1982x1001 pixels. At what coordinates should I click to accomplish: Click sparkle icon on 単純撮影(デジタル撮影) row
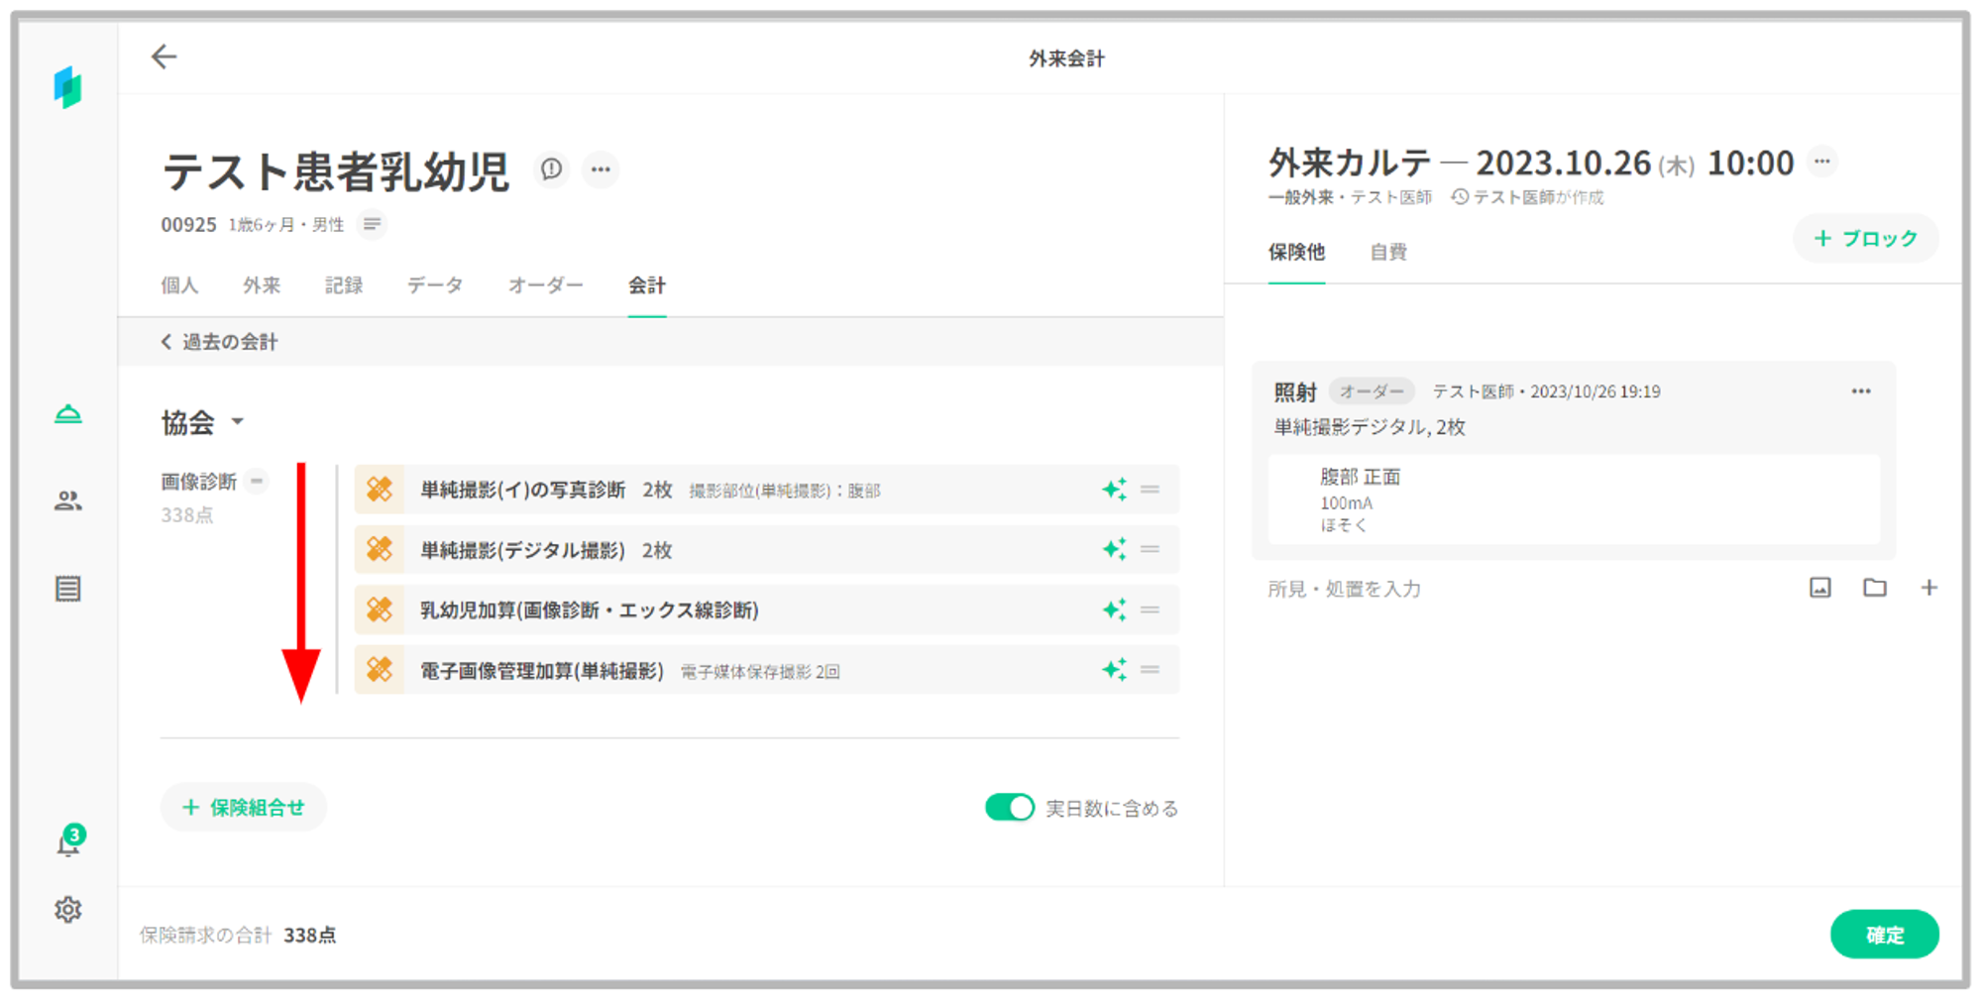pyautogui.click(x=1114, y=549)
